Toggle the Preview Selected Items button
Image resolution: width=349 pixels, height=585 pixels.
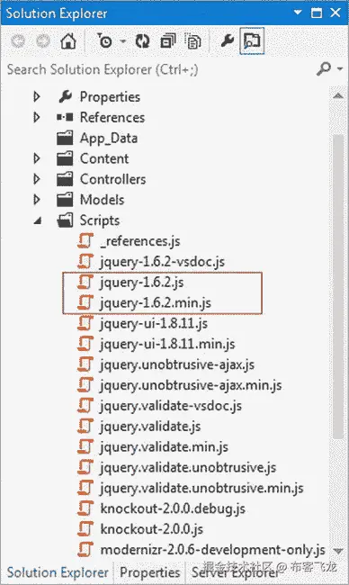(x=252, y=40)
